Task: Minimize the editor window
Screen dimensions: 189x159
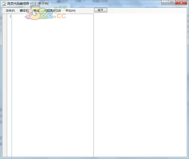Action: pos(165,3)
